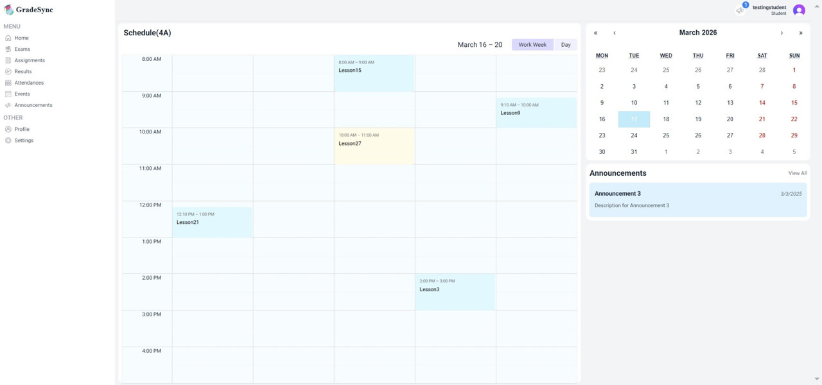
Task: Open the Announcement 3 card
Action: [x=698, y=200]
